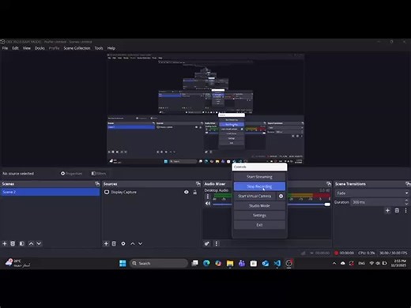Show hidden system tray icons chevron
The image size is (411, 308).
pyautogui.click(x=334, y=263)
